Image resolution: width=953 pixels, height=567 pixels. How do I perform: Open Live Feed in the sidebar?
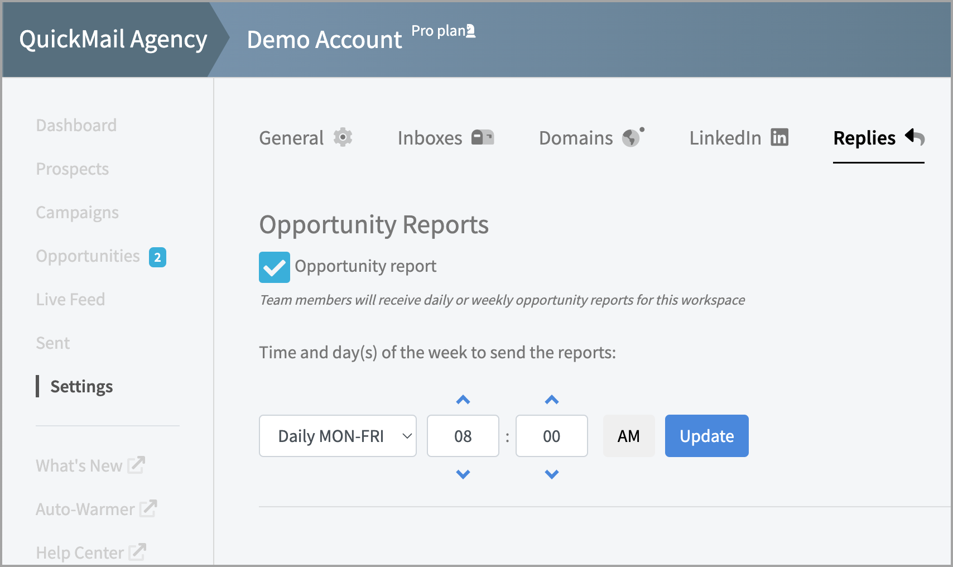71,299
